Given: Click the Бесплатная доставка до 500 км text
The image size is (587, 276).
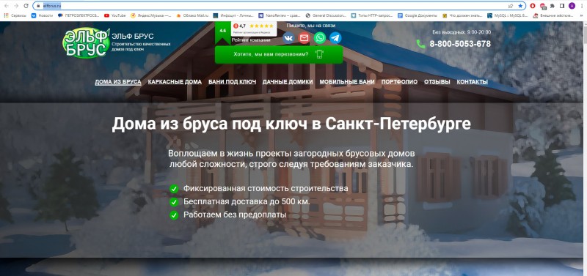Looking at the screenshot, I should point(247,201).
